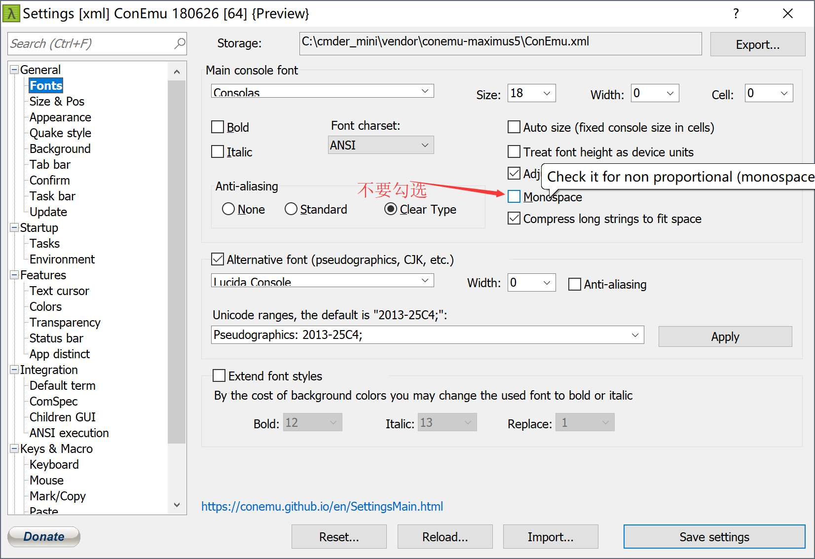Collapse the Integration tree section
815x559 pixels.
14,370
